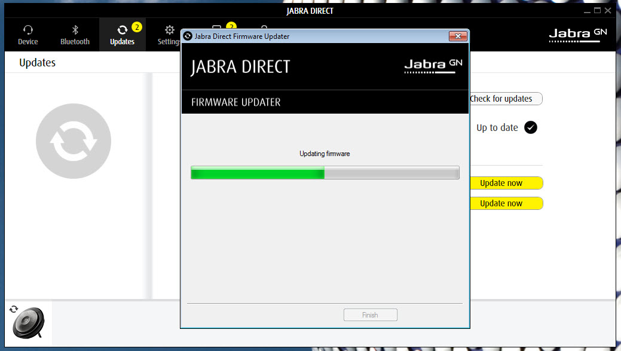
Task: Click the Firmware Updater title bar icon
Action: click(188, 36)
